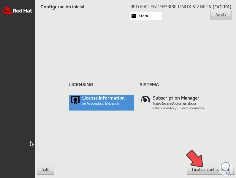Click the License Information certificate icon
The height and width of the screenshot is (178, 236).
tap(75, 100)
